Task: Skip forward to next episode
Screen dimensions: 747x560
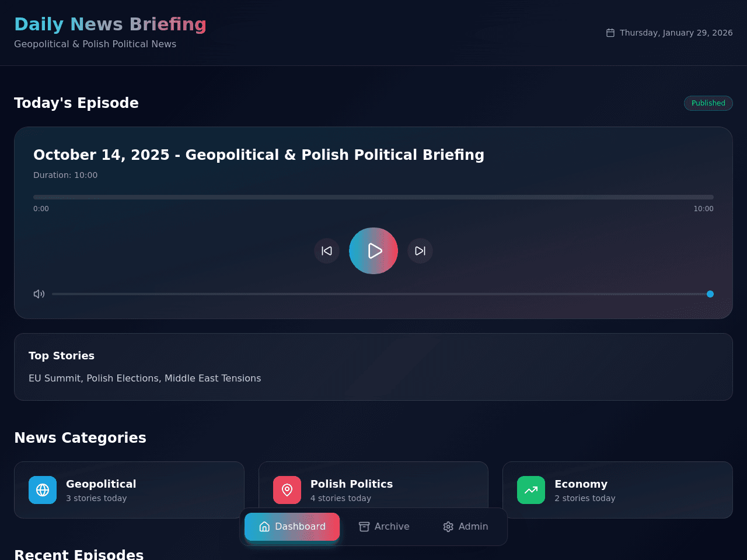Action: click(x=420, y=251)
